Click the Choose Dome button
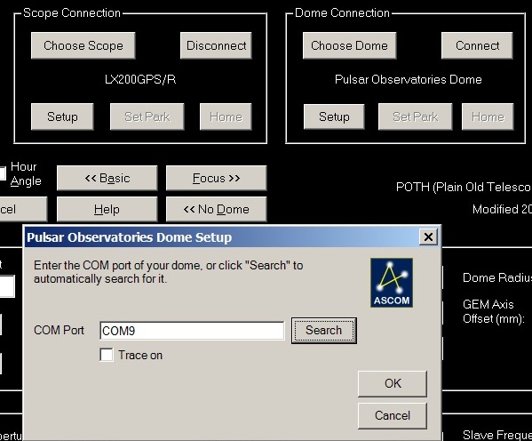532x441 pixels. (x=349, y=45)
